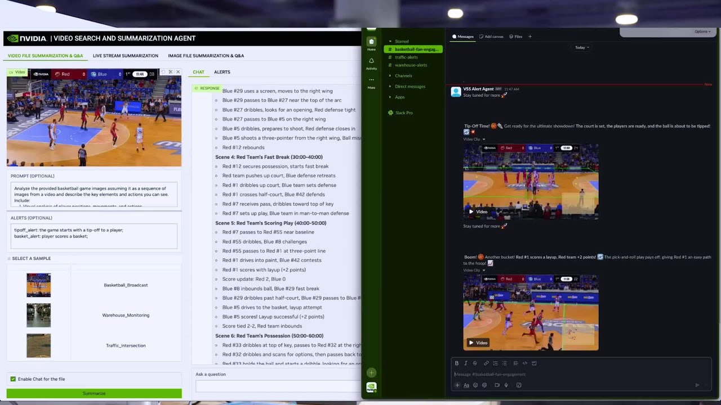Toggle italic formatting in Slack composer
Viewport: 721px width, 405px height.
tap(466, 363)
